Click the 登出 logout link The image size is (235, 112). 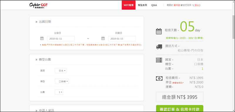pyautogui.click(x=197, y=5)
